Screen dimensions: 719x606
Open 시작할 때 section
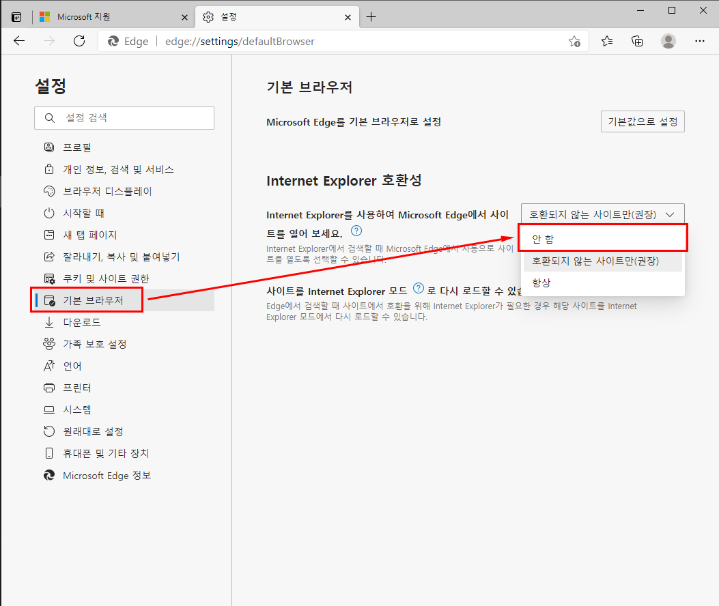(124, 213)
